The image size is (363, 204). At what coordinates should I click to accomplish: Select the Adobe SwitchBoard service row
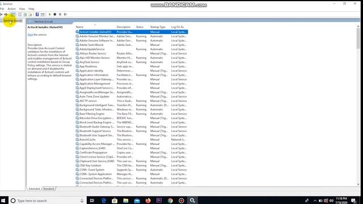132,45
